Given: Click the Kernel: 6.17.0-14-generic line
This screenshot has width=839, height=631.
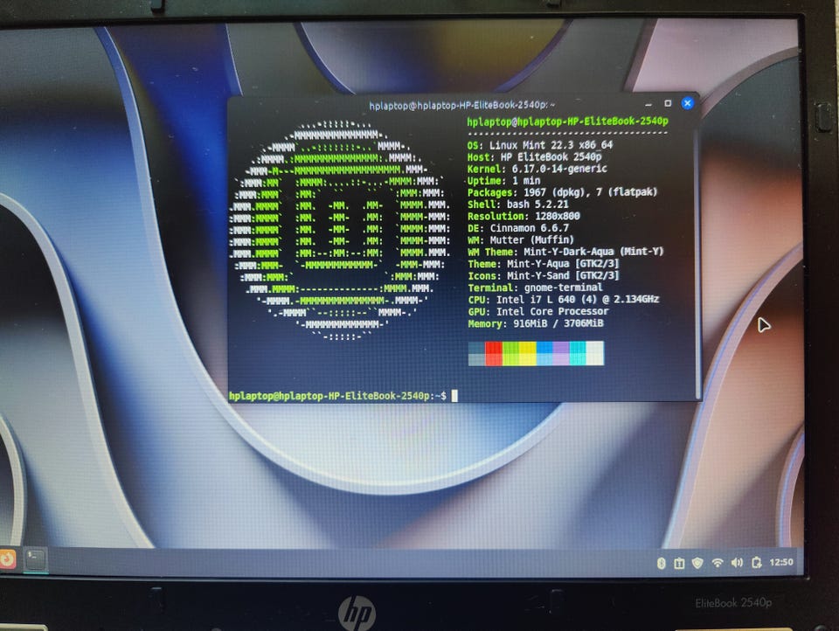Looking at the screenshot, I should click(x=537, y=169).
